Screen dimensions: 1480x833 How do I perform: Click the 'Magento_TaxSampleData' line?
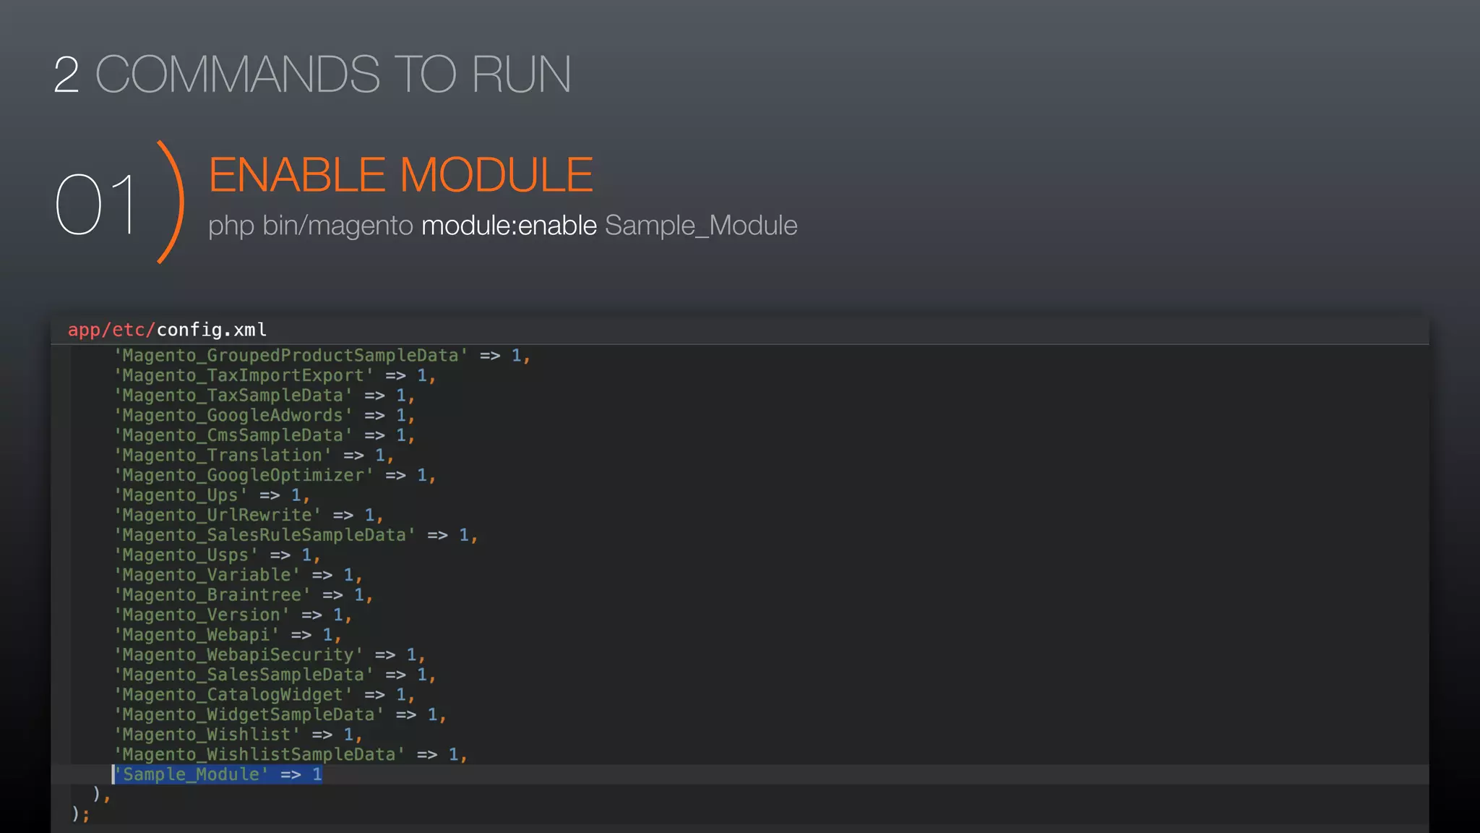point(264,396)
